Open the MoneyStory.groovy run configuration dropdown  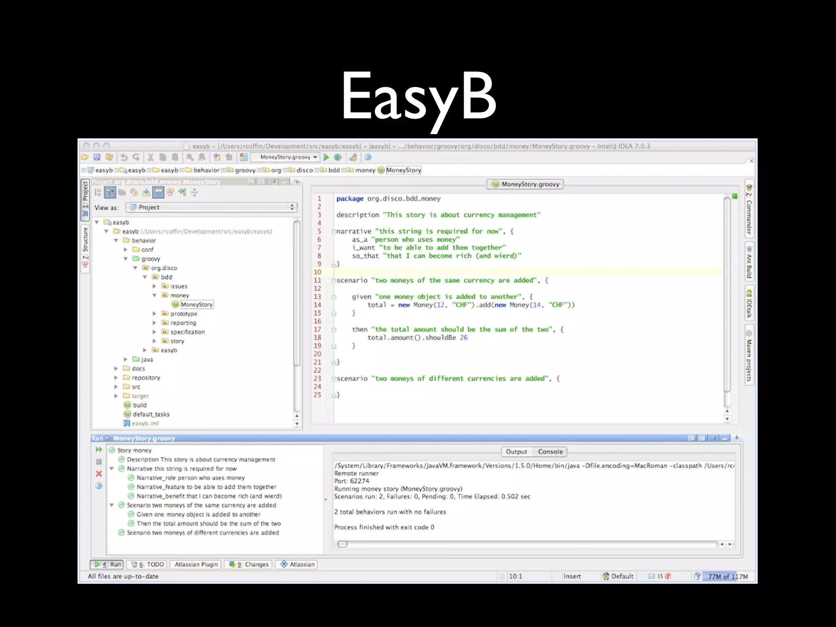tap(285, 157)
